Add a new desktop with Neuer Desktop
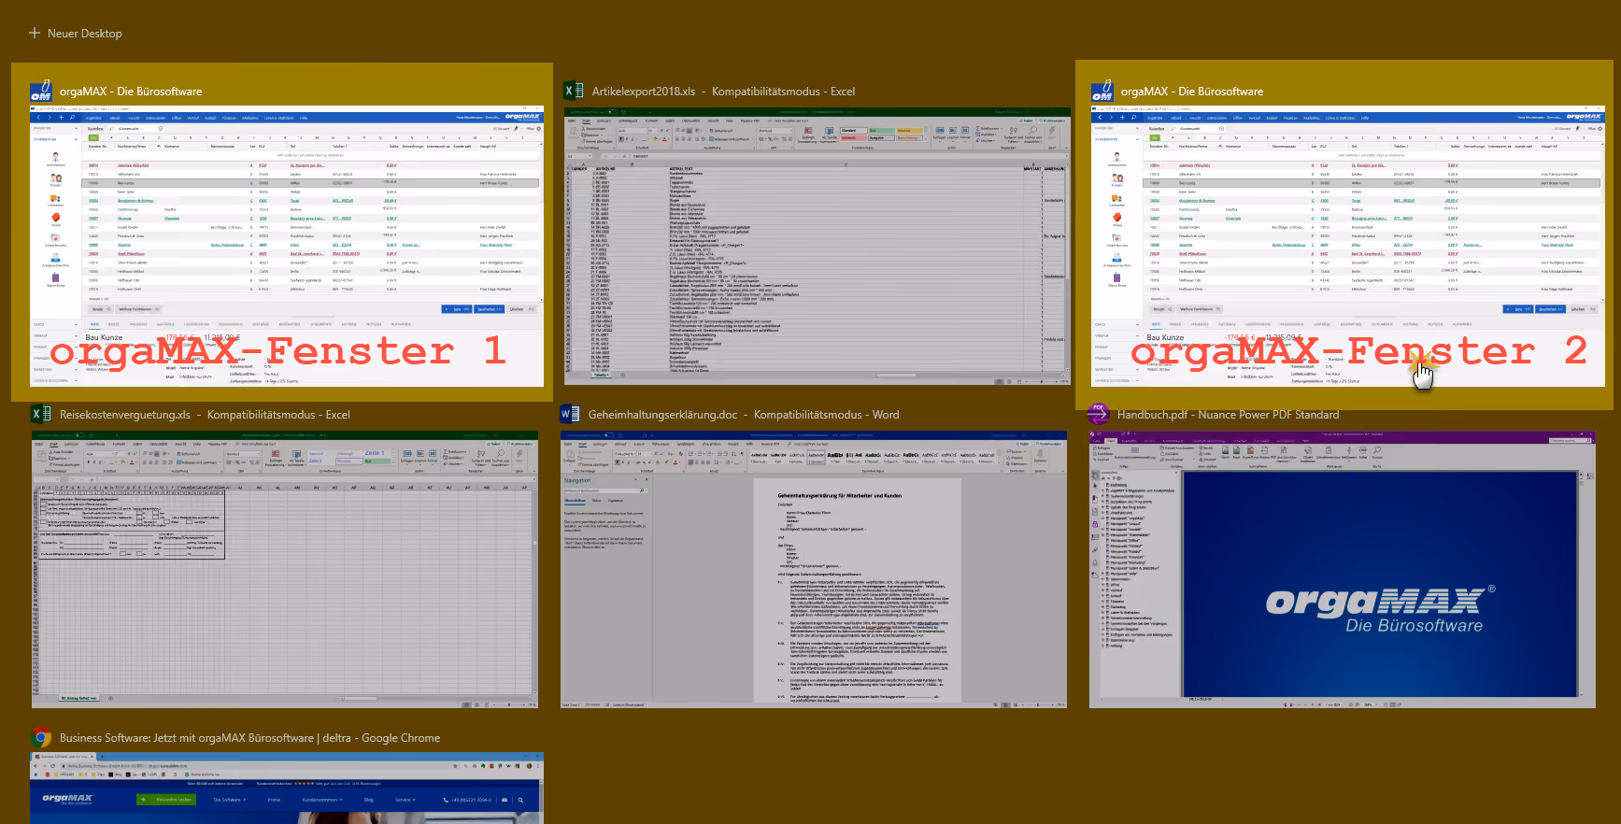Viewport: 1621px width, 824px height. click(x=75, y=34)
